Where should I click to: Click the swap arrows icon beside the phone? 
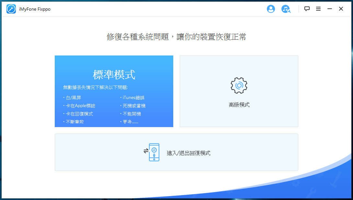[146, 151]
